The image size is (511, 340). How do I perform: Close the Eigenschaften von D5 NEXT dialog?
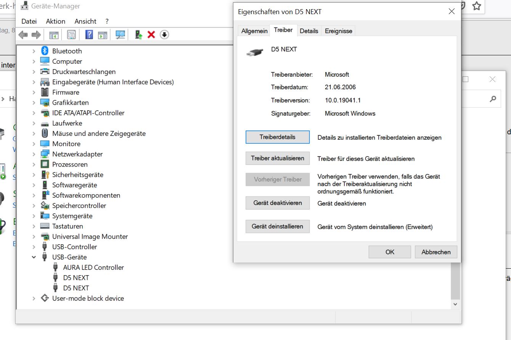click(452, 11)
